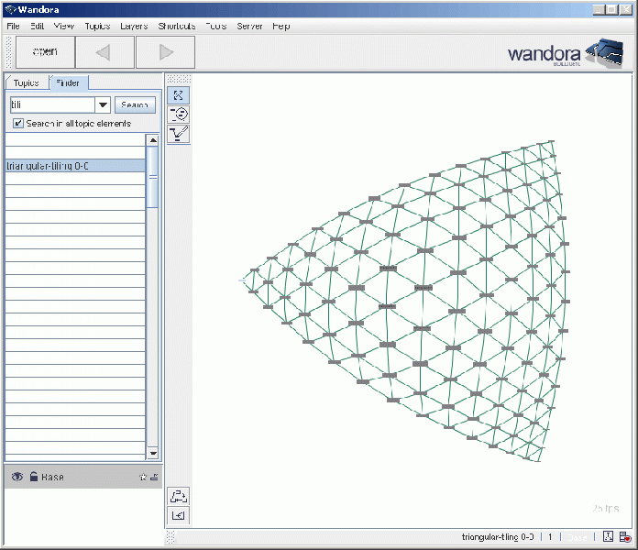
Task: Click the second graph tool icon
Action: 179,115
